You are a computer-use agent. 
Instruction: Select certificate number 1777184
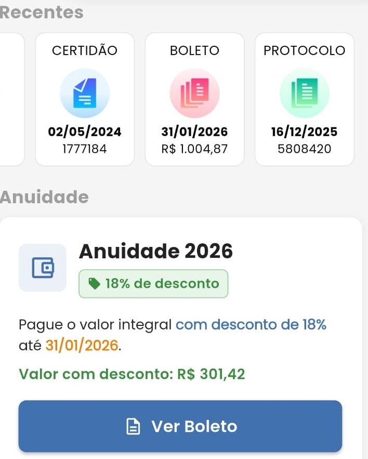(x=85, y=149)
